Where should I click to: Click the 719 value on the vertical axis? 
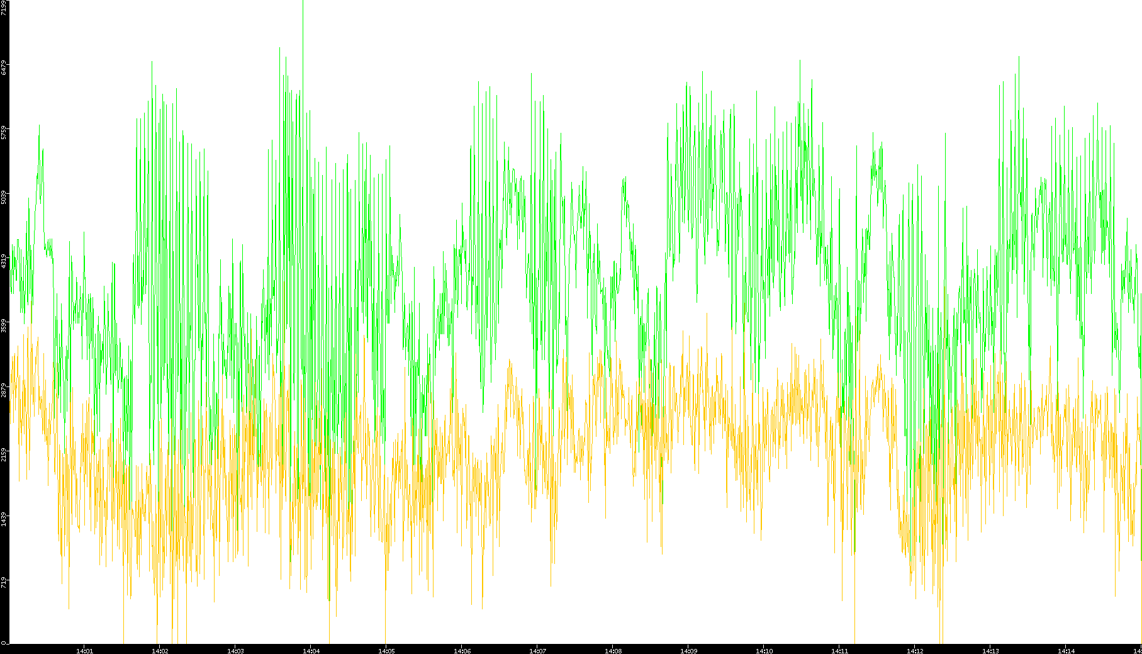click(4, 581)
